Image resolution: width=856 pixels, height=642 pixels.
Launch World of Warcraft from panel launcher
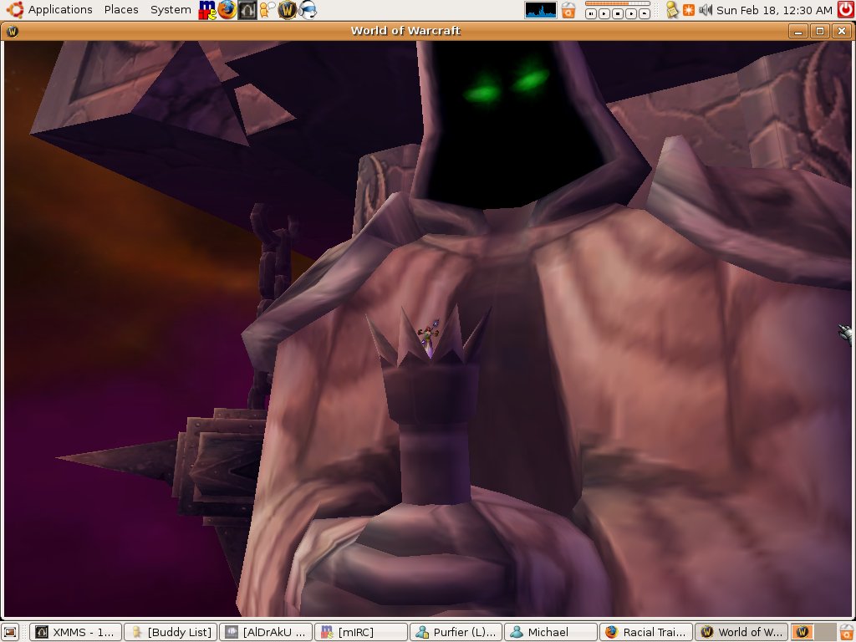pos(288,10)
